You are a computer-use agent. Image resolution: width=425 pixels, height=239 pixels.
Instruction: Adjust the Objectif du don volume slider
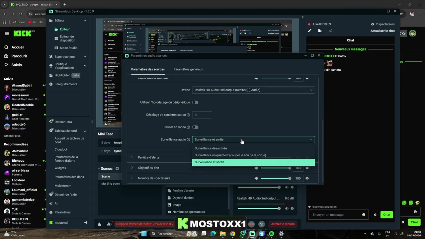tap(276, 168)
